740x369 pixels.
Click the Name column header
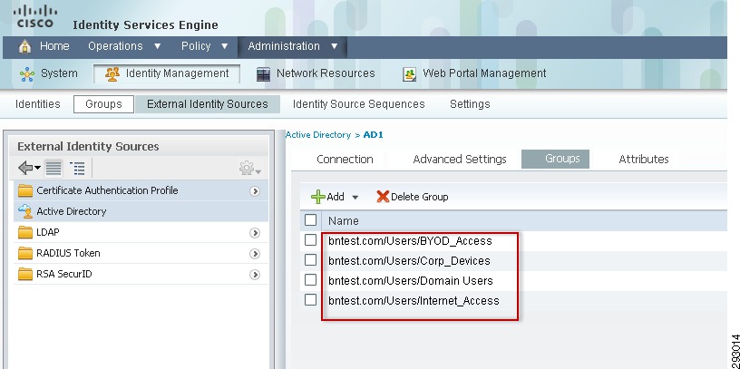344,221
